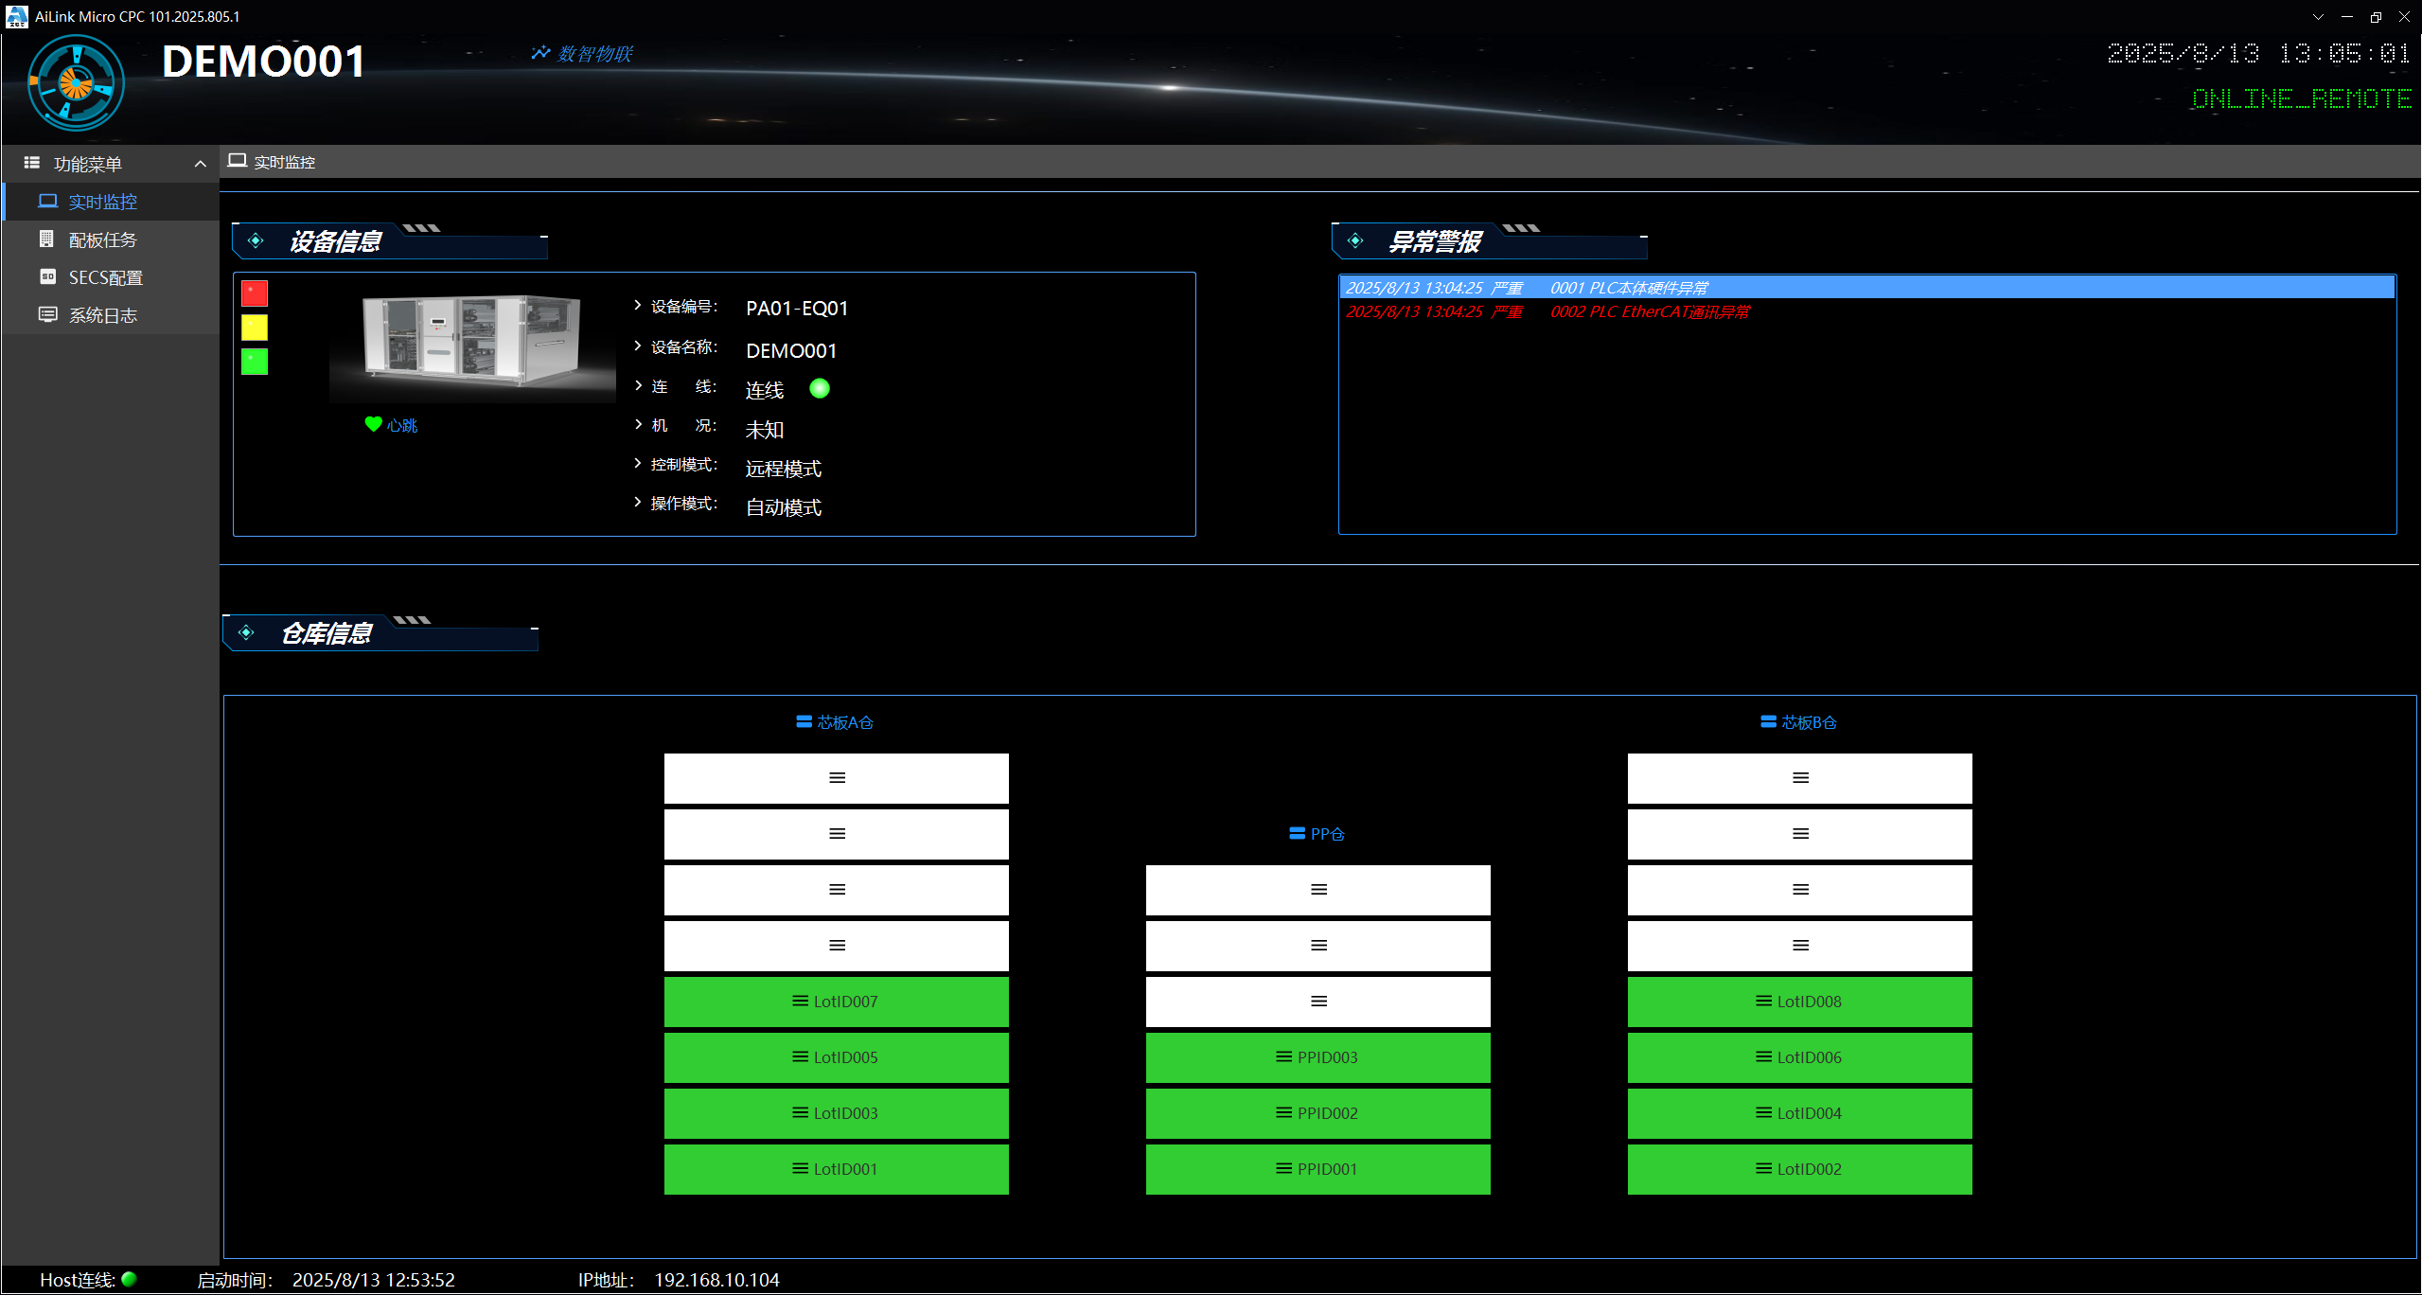Click the 设备信息 section diamond icon
2422x1295 pixels.
pos(256,241)
